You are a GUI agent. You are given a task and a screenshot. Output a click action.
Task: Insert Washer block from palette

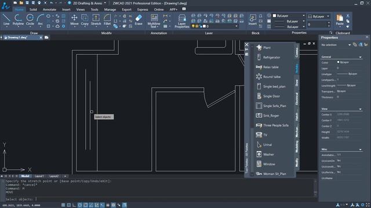point(265,154)
